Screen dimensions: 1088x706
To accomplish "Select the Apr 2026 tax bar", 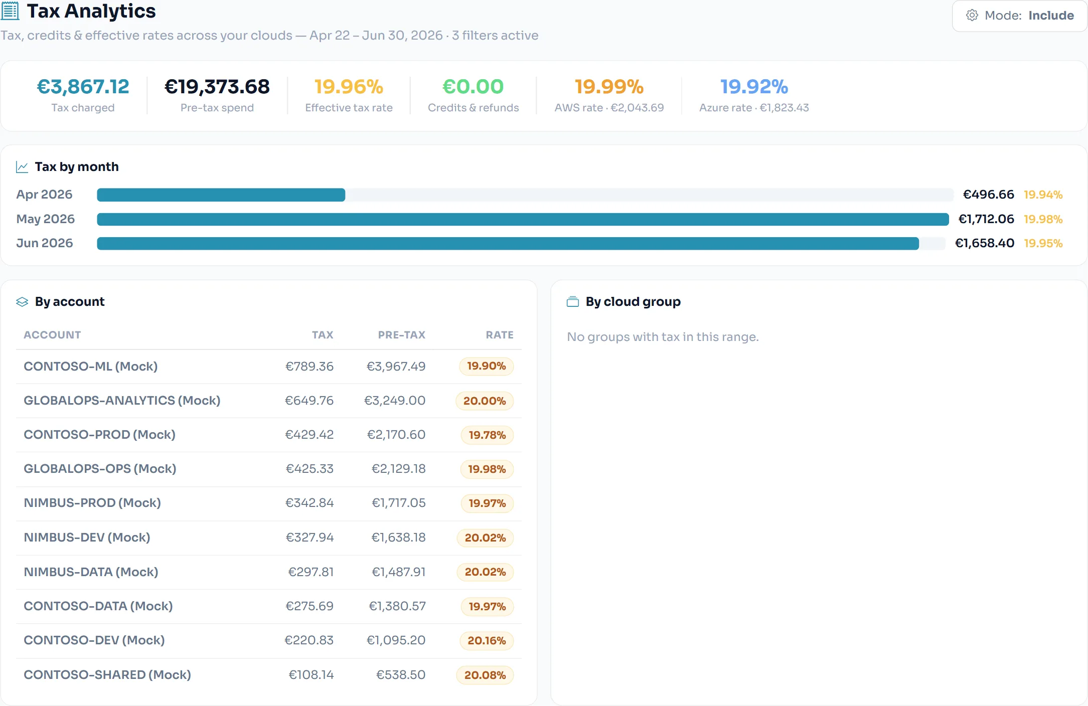I will 221,195.
